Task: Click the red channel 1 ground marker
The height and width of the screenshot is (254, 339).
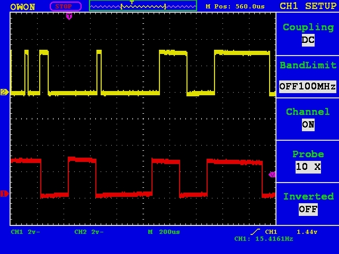Action: coord(4,194)
